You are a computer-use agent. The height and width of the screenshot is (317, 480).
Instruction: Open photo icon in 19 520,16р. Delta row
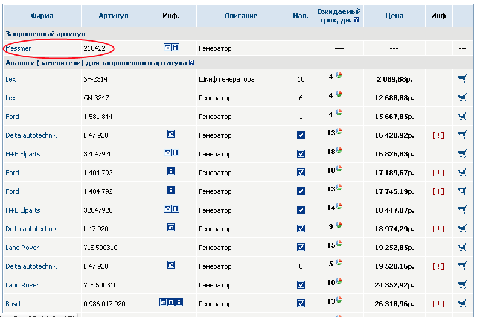(171, 265)
